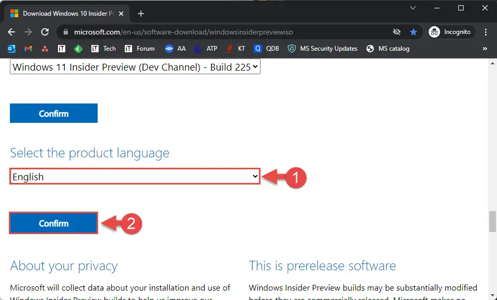Open the ATP bookmark

pos(206,49)
